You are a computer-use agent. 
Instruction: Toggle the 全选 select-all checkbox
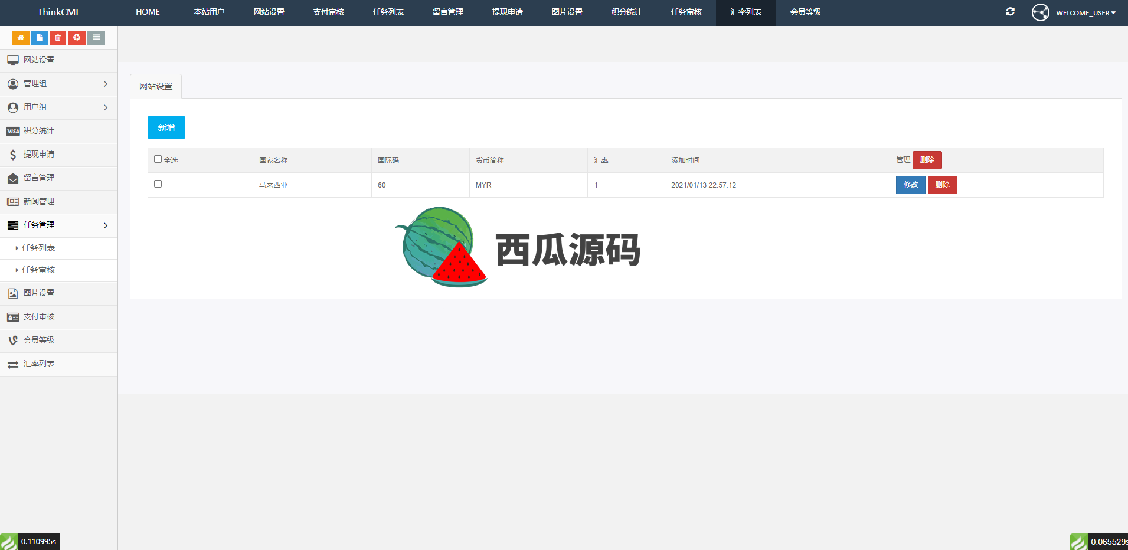(158, 159)
